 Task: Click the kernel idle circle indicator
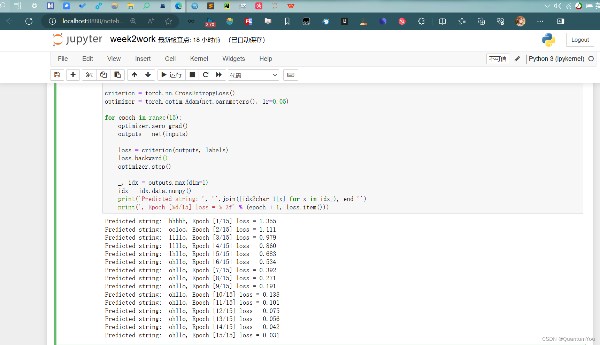click(591, 59)
